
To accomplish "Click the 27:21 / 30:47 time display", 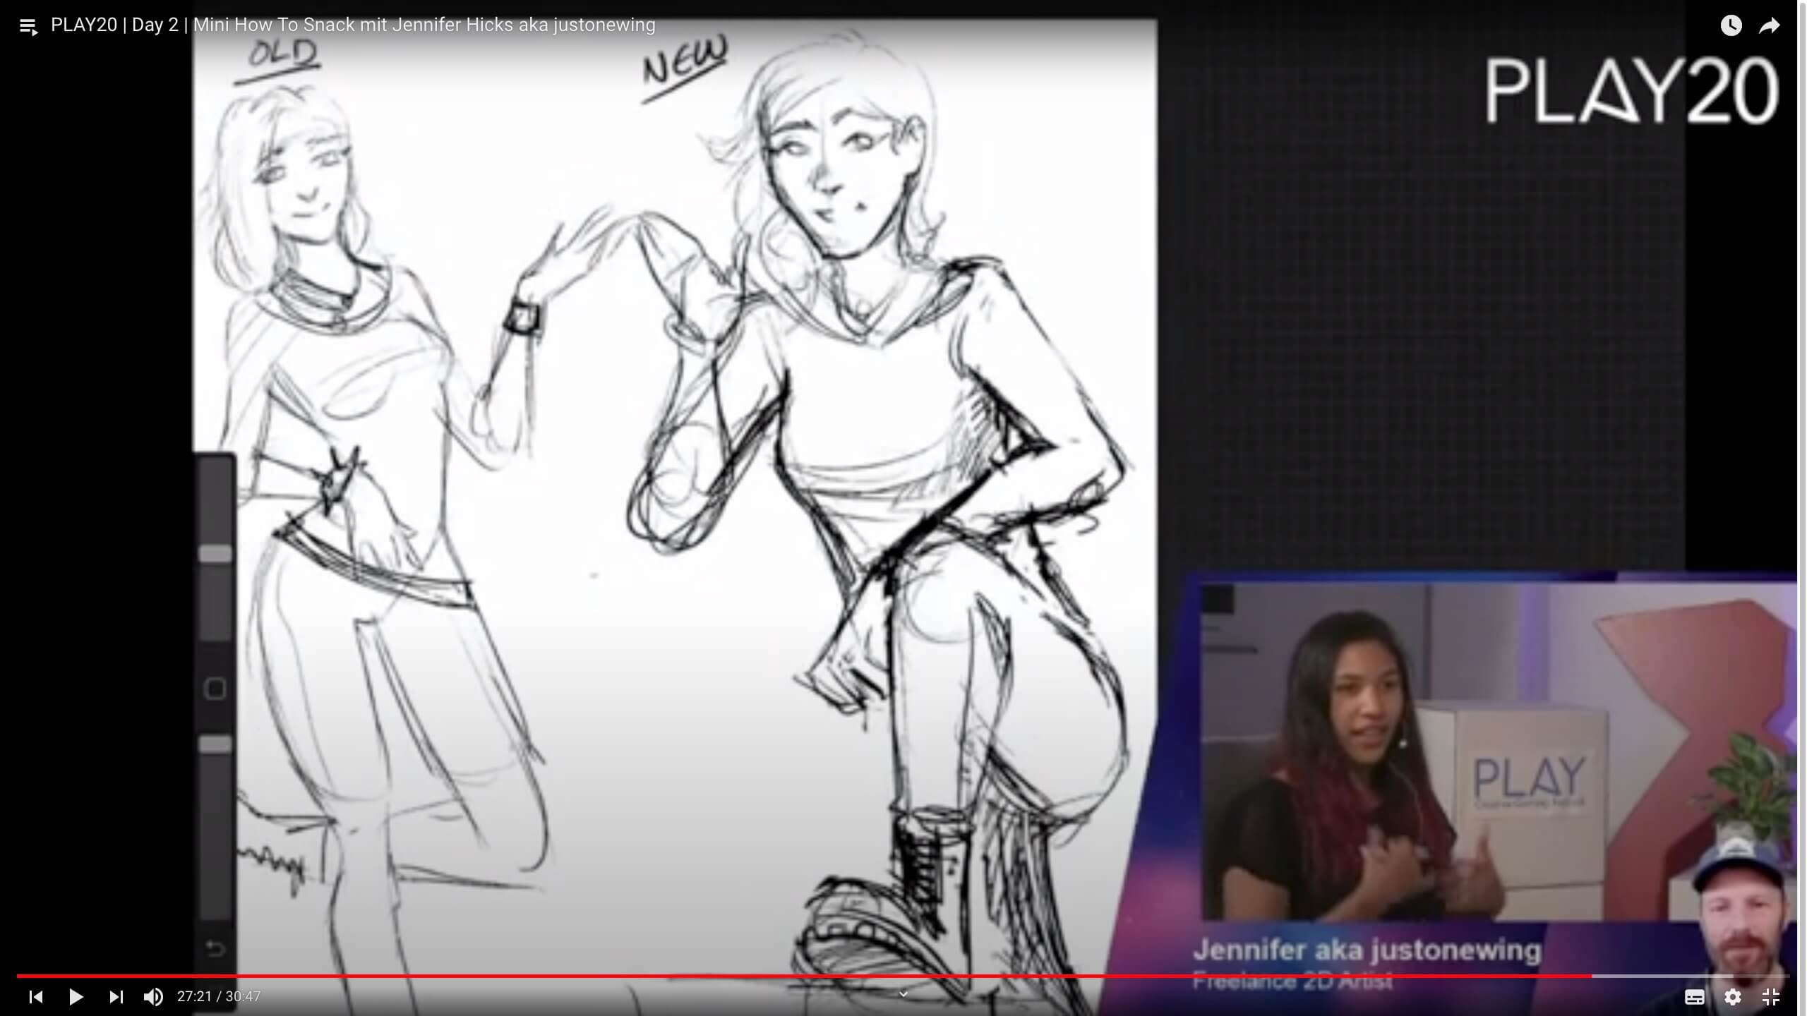I will 219,996.
